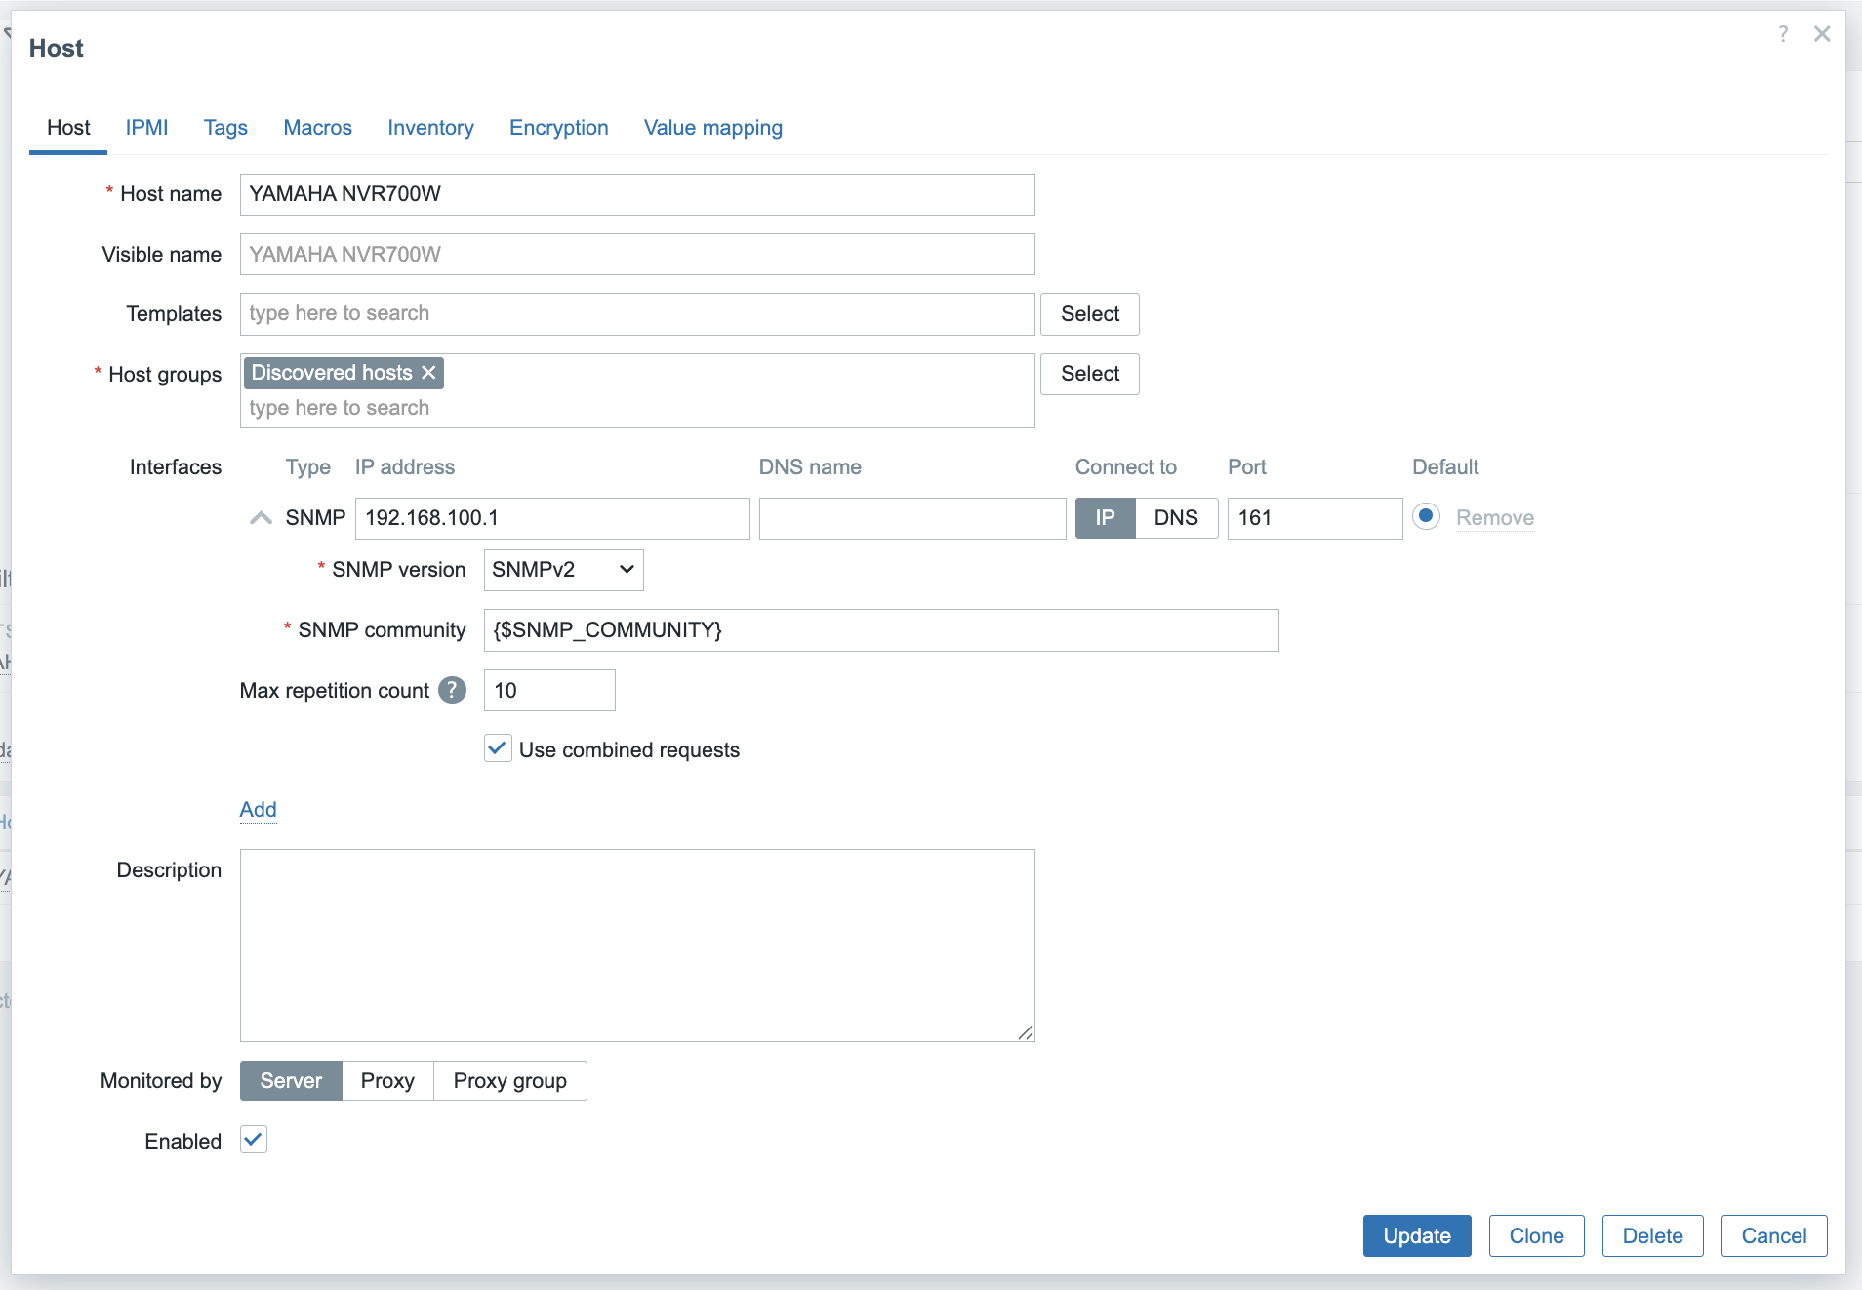Uncheck Use combined requests
Viewport: 1862px width, 1290px height.
[497, 748]
